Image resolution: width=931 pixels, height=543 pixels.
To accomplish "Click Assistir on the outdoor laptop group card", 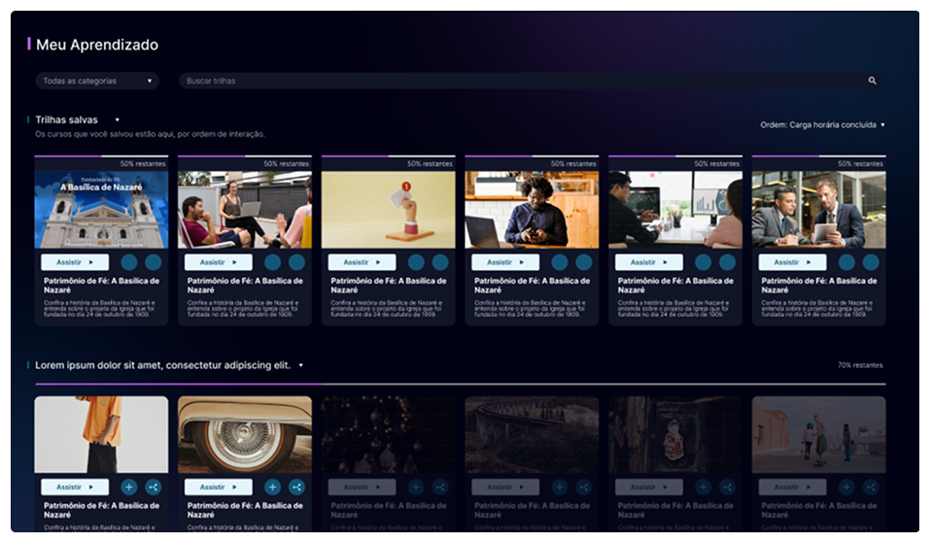I will (219, 262).
